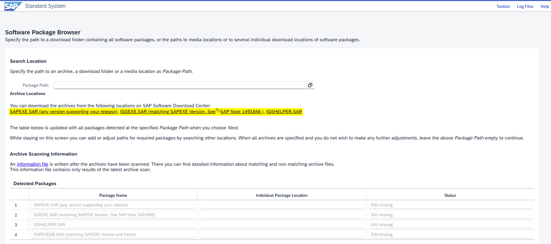Click the location field for SAPEXEDB.SAR row
Viewport: 551px width, 244px height.
pyautogui.click(x=282, y=235)
